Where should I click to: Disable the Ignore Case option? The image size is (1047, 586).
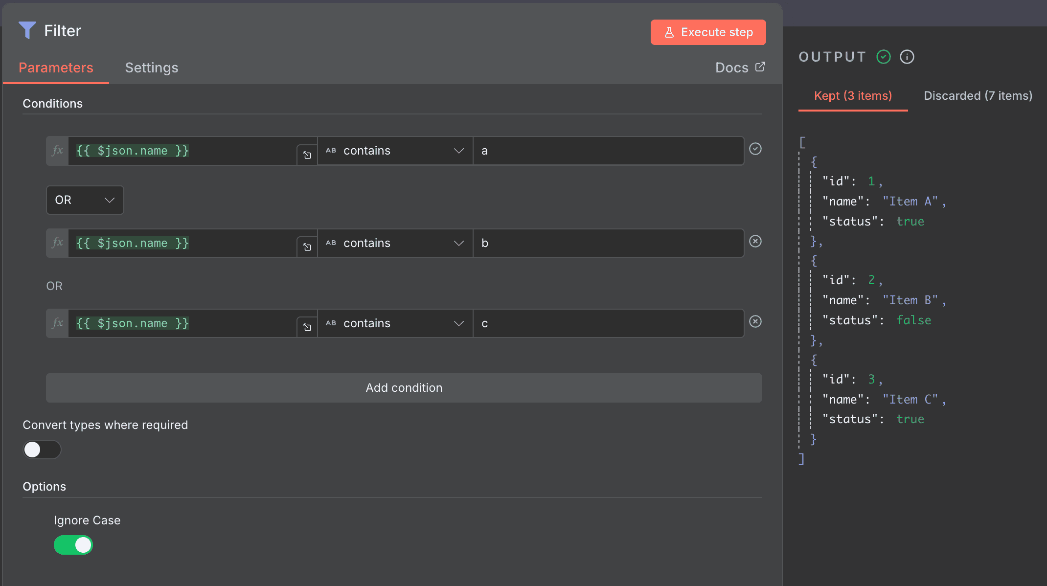click(73, 545)
